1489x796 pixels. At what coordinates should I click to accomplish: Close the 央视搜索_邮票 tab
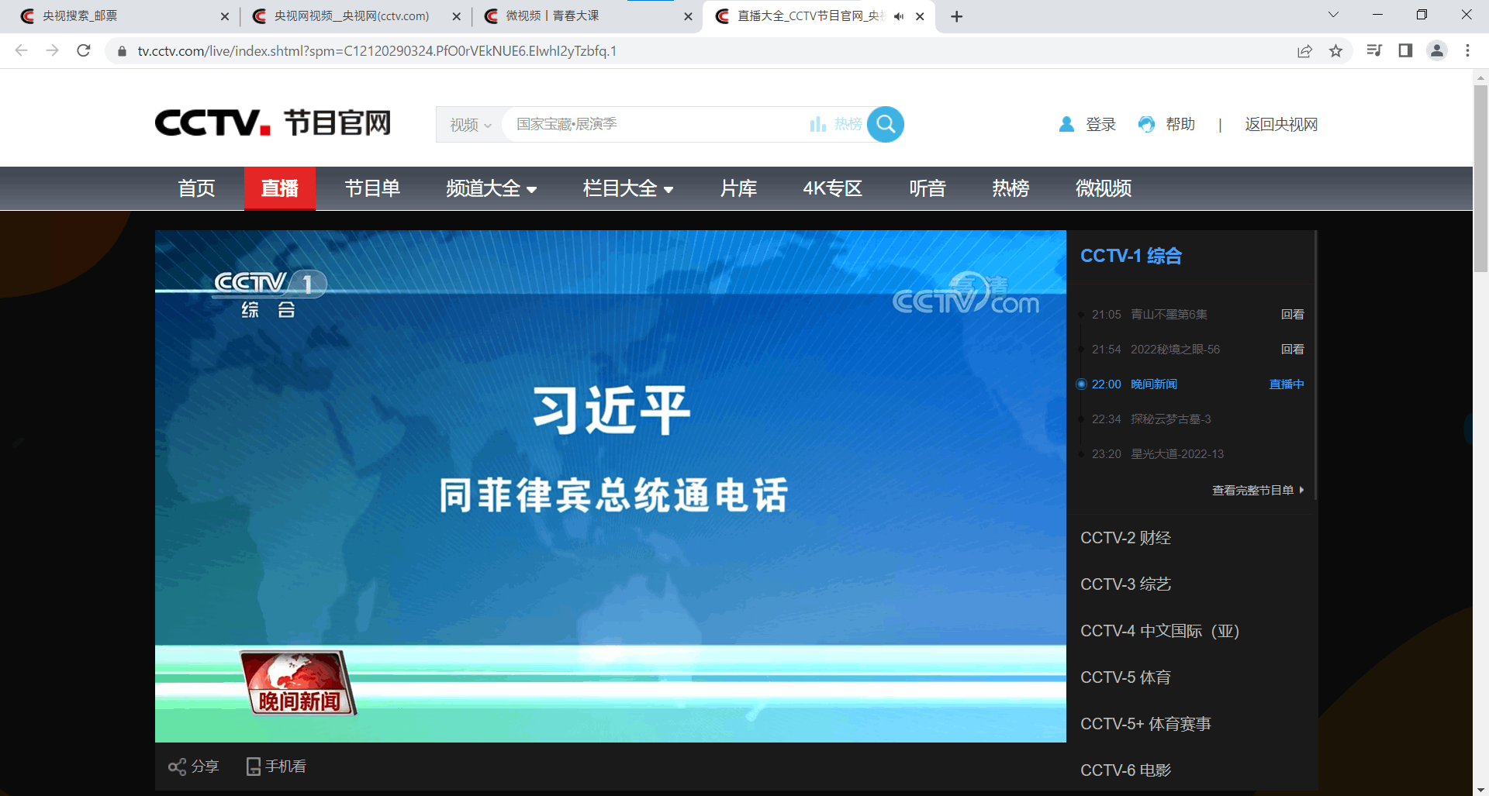[225, 16]
